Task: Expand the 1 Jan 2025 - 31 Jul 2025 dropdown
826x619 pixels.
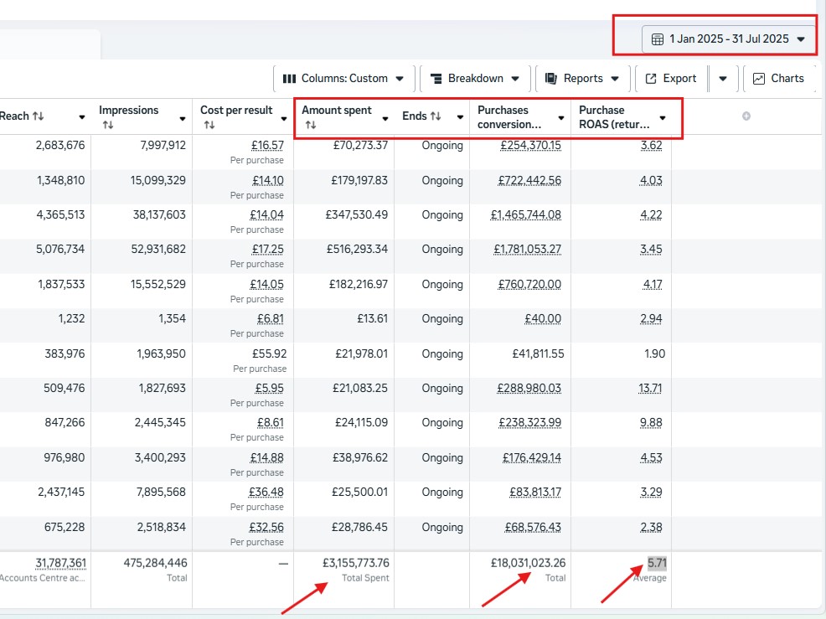Action: (801, 39)
